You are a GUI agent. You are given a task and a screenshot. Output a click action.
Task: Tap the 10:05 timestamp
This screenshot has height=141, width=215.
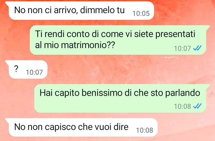(x=141, y=13)
